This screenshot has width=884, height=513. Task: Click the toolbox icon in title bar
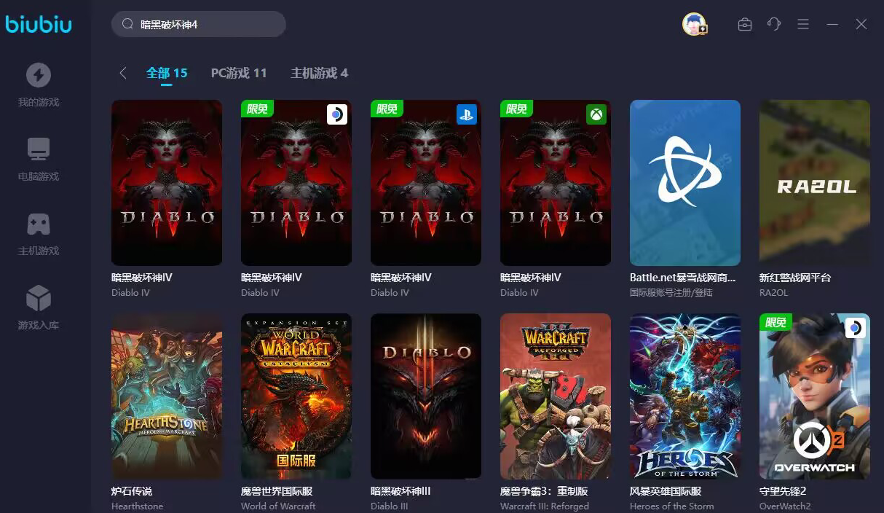[745, 24]
